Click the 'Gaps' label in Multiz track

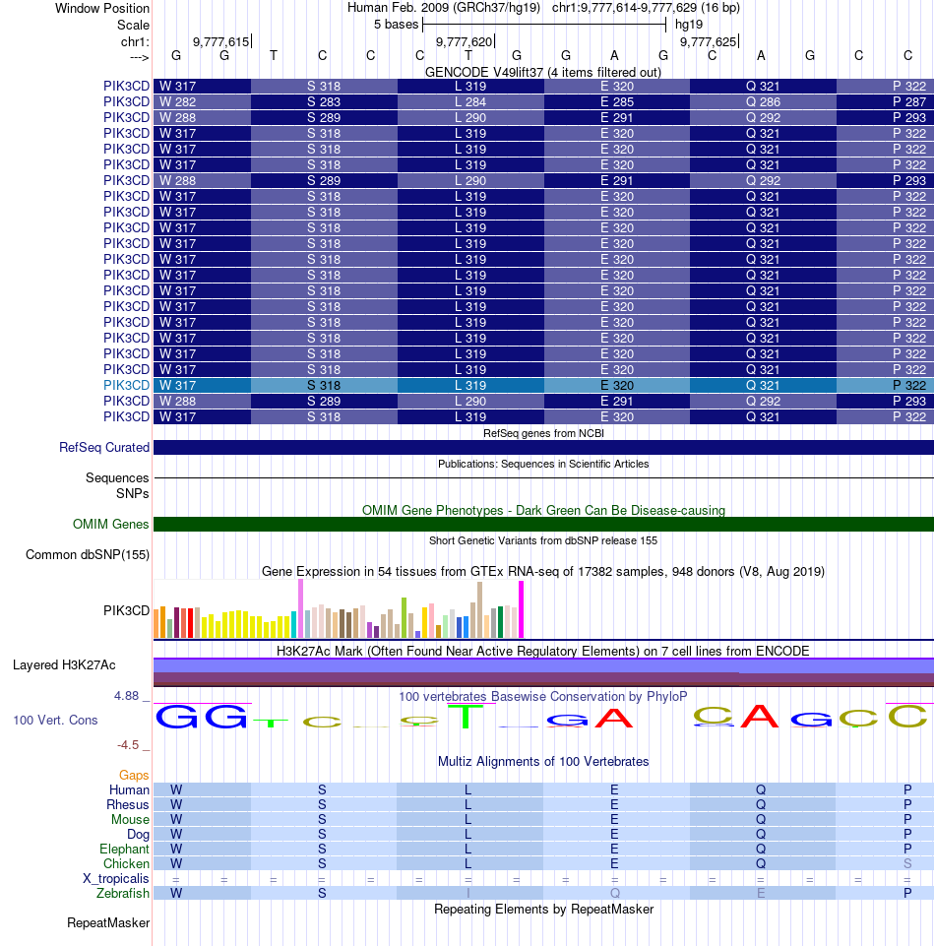click(x=133, y=776)
